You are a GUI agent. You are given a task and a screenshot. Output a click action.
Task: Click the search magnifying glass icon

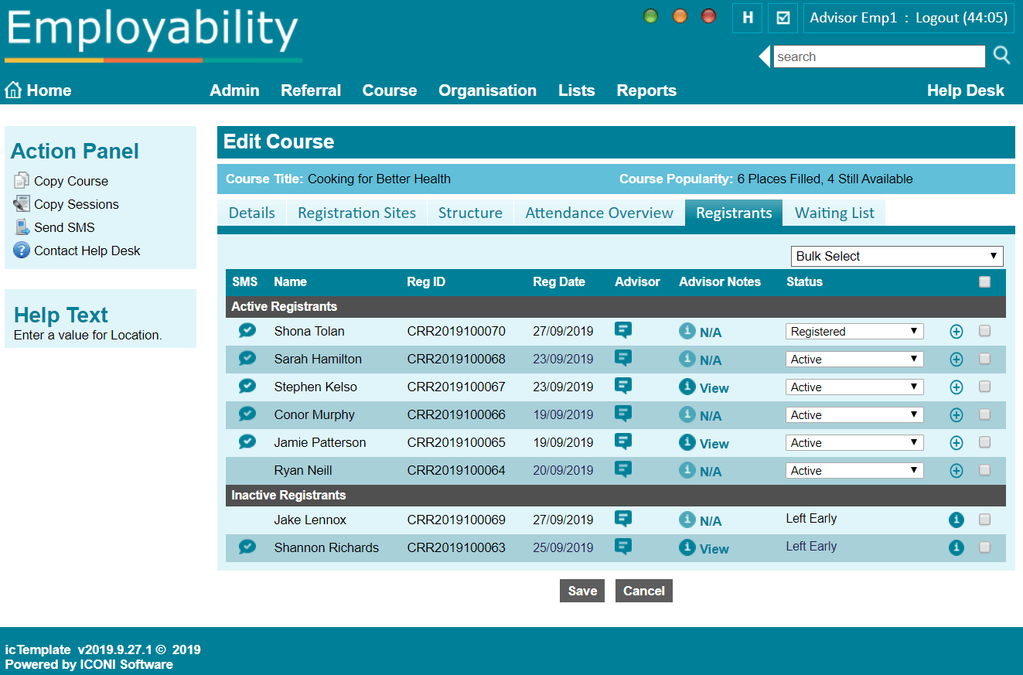pyautogui.click(x=1001, y=56)
